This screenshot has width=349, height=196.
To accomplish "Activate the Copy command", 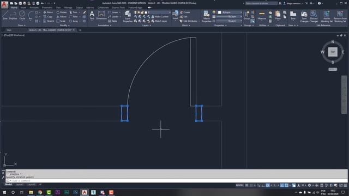I will click(x=48, y=17).
